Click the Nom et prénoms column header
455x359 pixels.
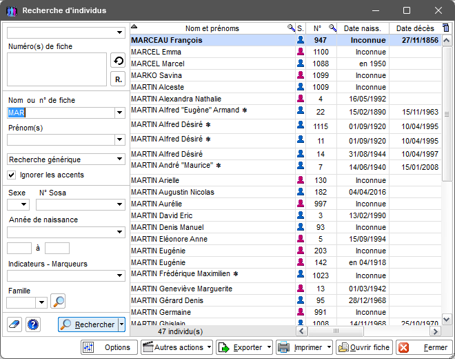[x=212, y=28]
